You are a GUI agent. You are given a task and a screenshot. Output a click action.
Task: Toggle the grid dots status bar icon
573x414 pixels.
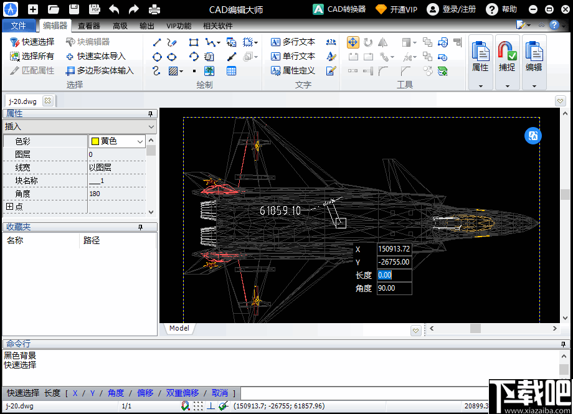pyautogui.click(x=197, y=406)
